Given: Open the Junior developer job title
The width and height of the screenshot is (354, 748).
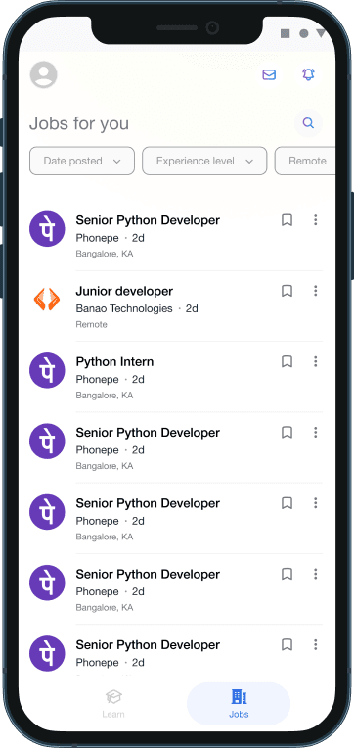Looking at the screenshot, I should (x=124, y=291).
